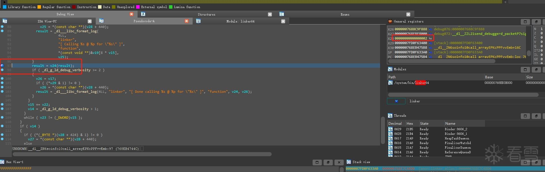Toggle the breakpoint dot on line 89

pyautogui.click(x=2, y=31)
